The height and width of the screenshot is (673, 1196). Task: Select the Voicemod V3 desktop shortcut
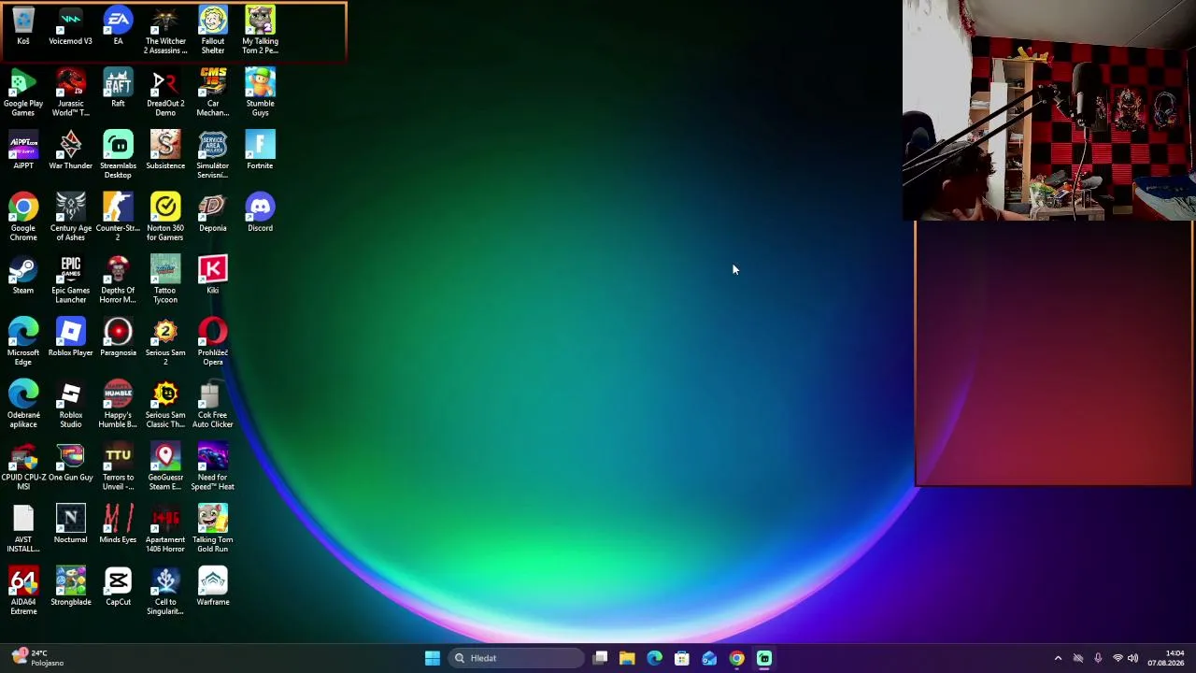click(x=71, y=27)
